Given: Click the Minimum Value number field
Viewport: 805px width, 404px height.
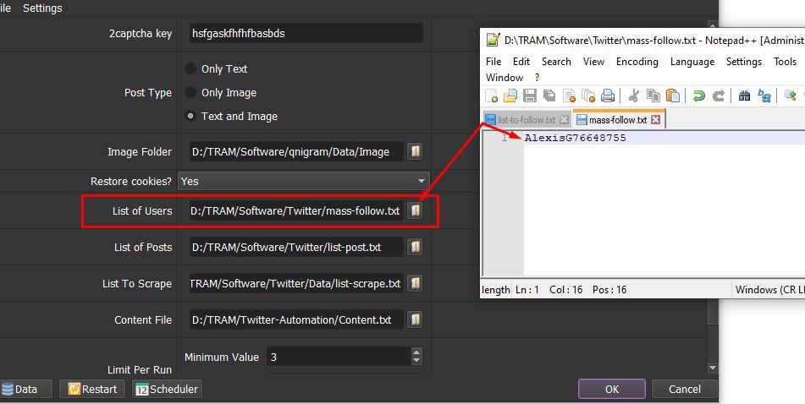Looking at the screenshot, I should (339, 357).
